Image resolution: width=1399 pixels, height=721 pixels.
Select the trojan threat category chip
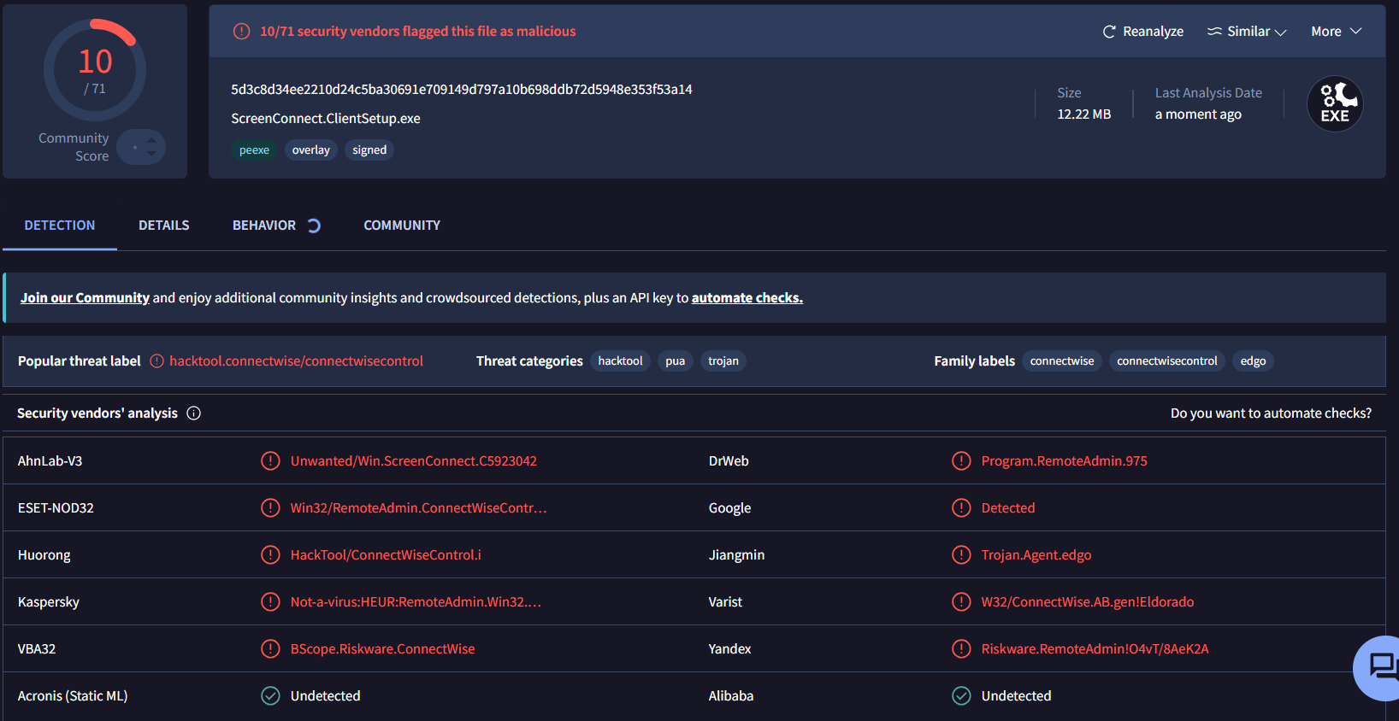click(x=723, y=361)
